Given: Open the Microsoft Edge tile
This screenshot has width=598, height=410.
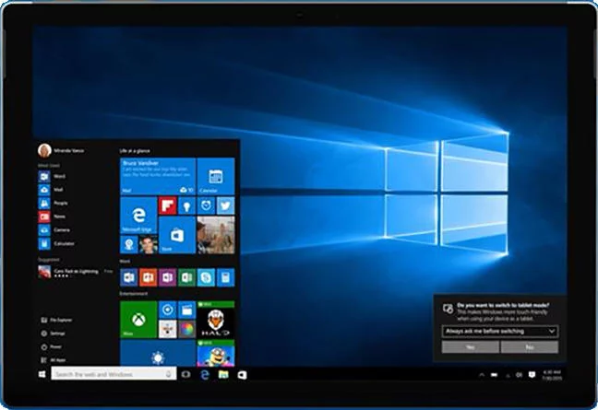Looking at the screenshot, I should tap(138, 215).
